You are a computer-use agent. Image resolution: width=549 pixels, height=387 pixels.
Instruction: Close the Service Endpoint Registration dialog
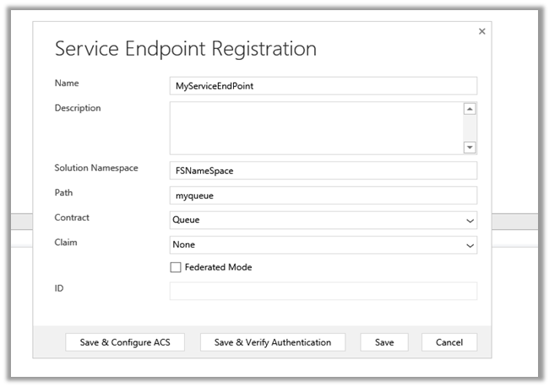pos(482,31)
